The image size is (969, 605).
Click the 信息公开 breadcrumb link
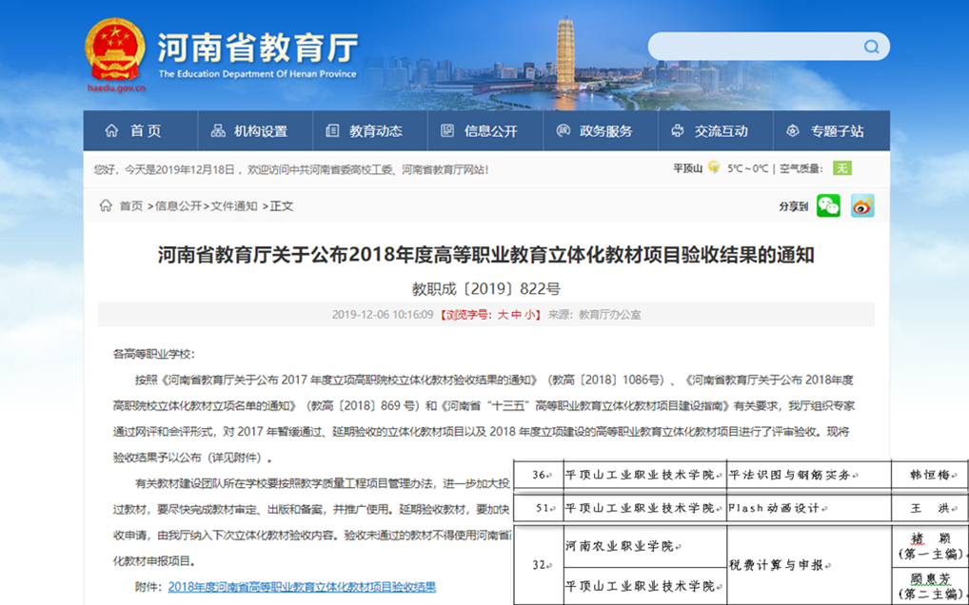point(179,205)
